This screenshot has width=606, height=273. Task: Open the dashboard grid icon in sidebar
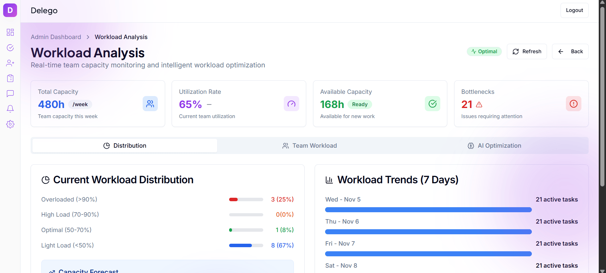tap(10, 32)
